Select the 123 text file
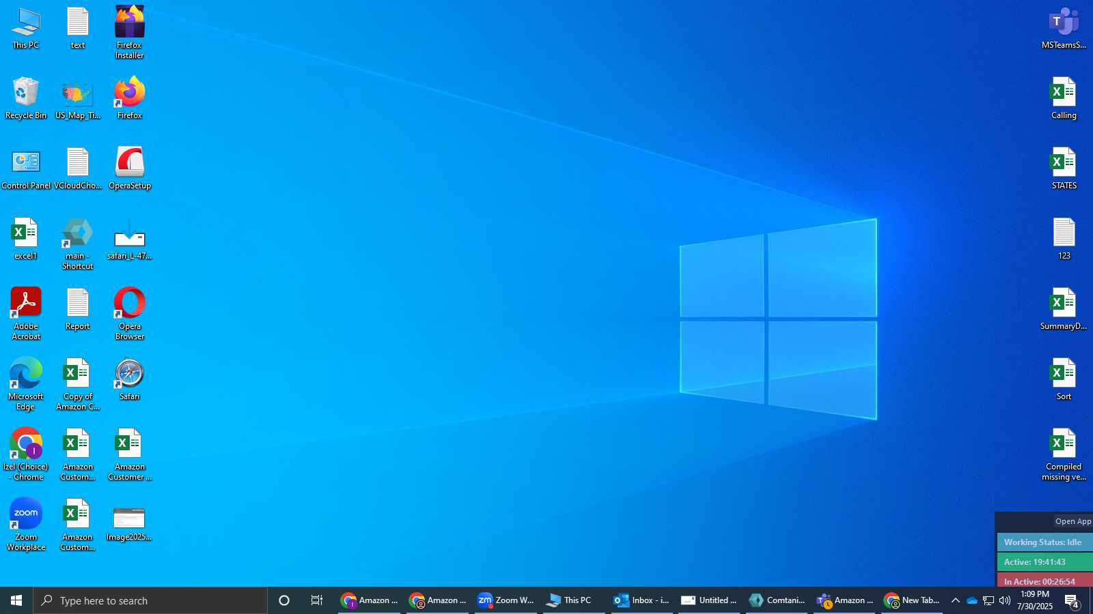 (x=1064, y=239)
